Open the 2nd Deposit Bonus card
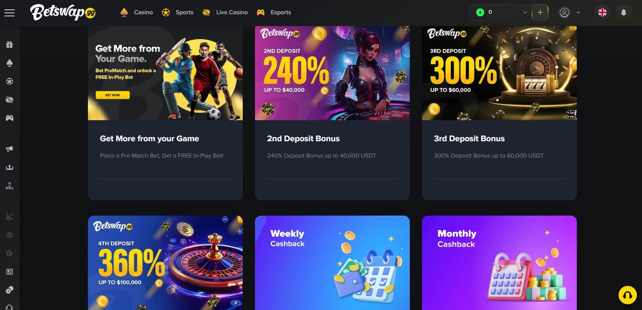The height and width of the screenshot is (310, 642). 332,113
